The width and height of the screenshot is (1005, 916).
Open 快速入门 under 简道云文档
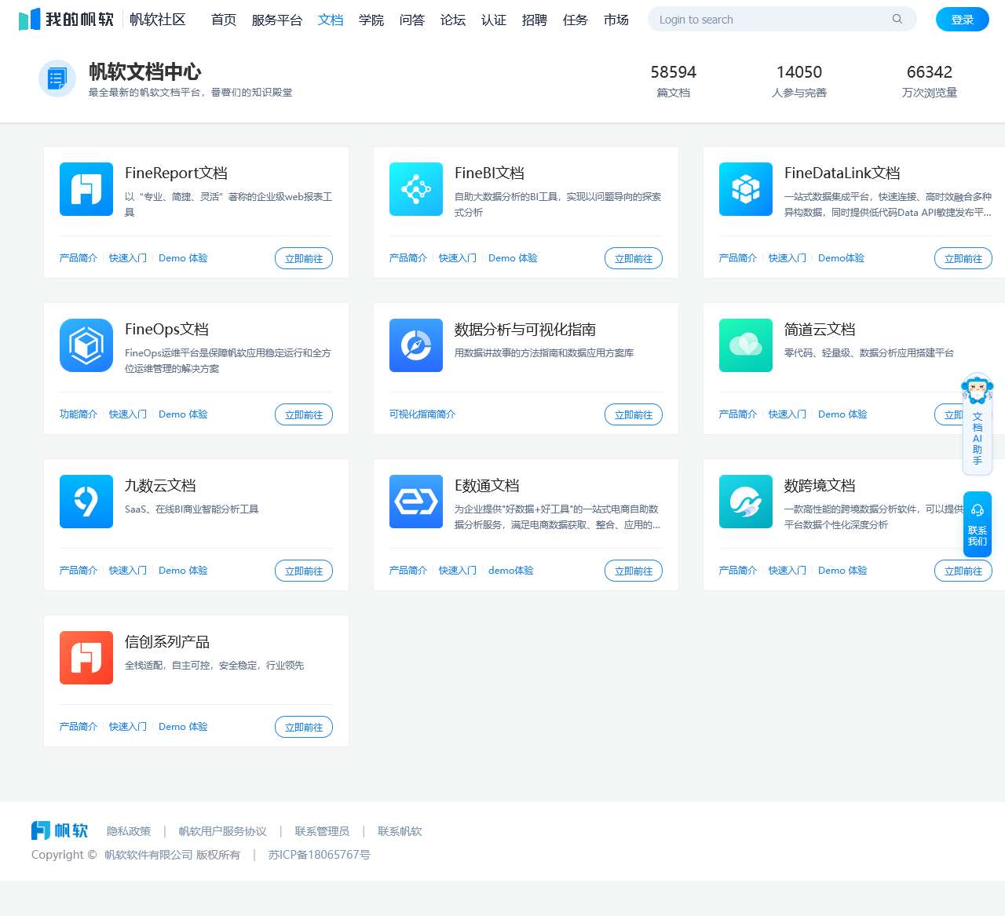tap(788, 414)
